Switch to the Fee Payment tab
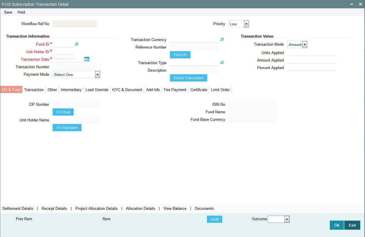365x237 pixels. click(x=175, y=90)
